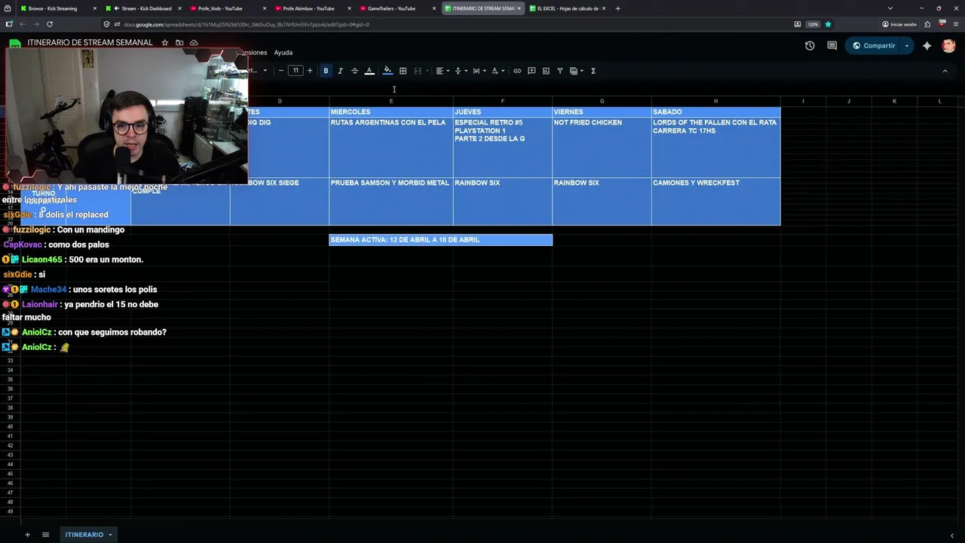
Task: Open the text color picker
Action: tap(369, 71)
